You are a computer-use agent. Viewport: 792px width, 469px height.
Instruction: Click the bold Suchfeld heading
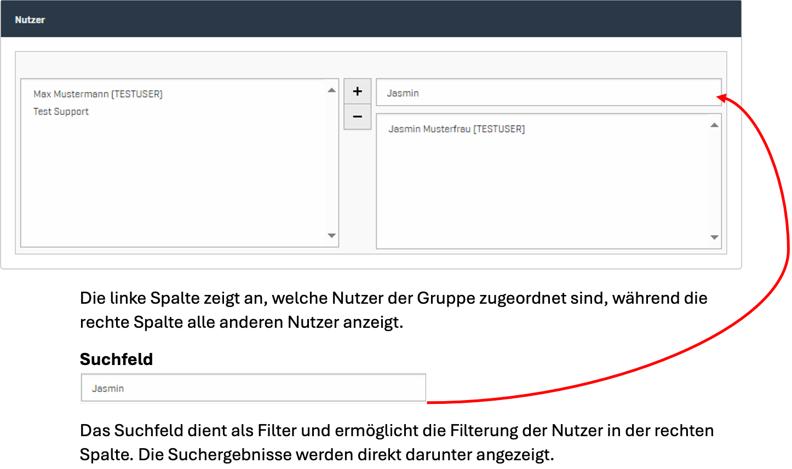[116, 359]
